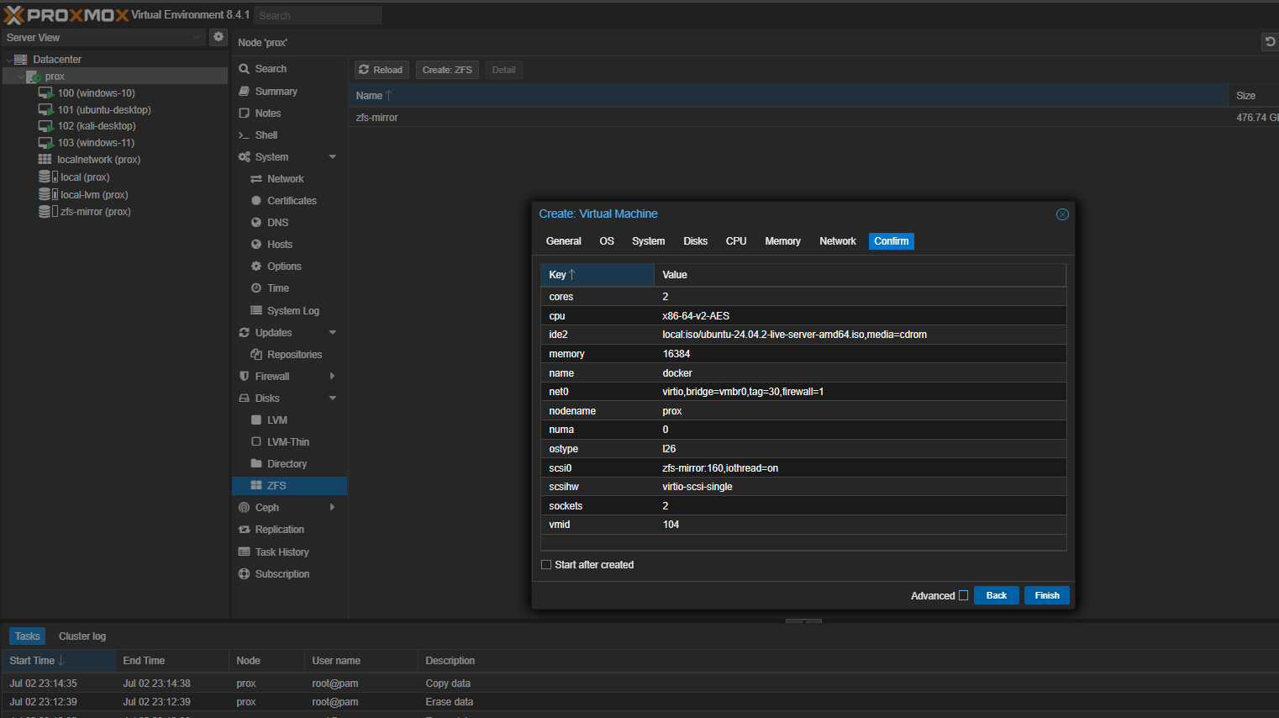Select the windows-10 VM 100 icon
The image size is (1279, 718).
(45, 93)
